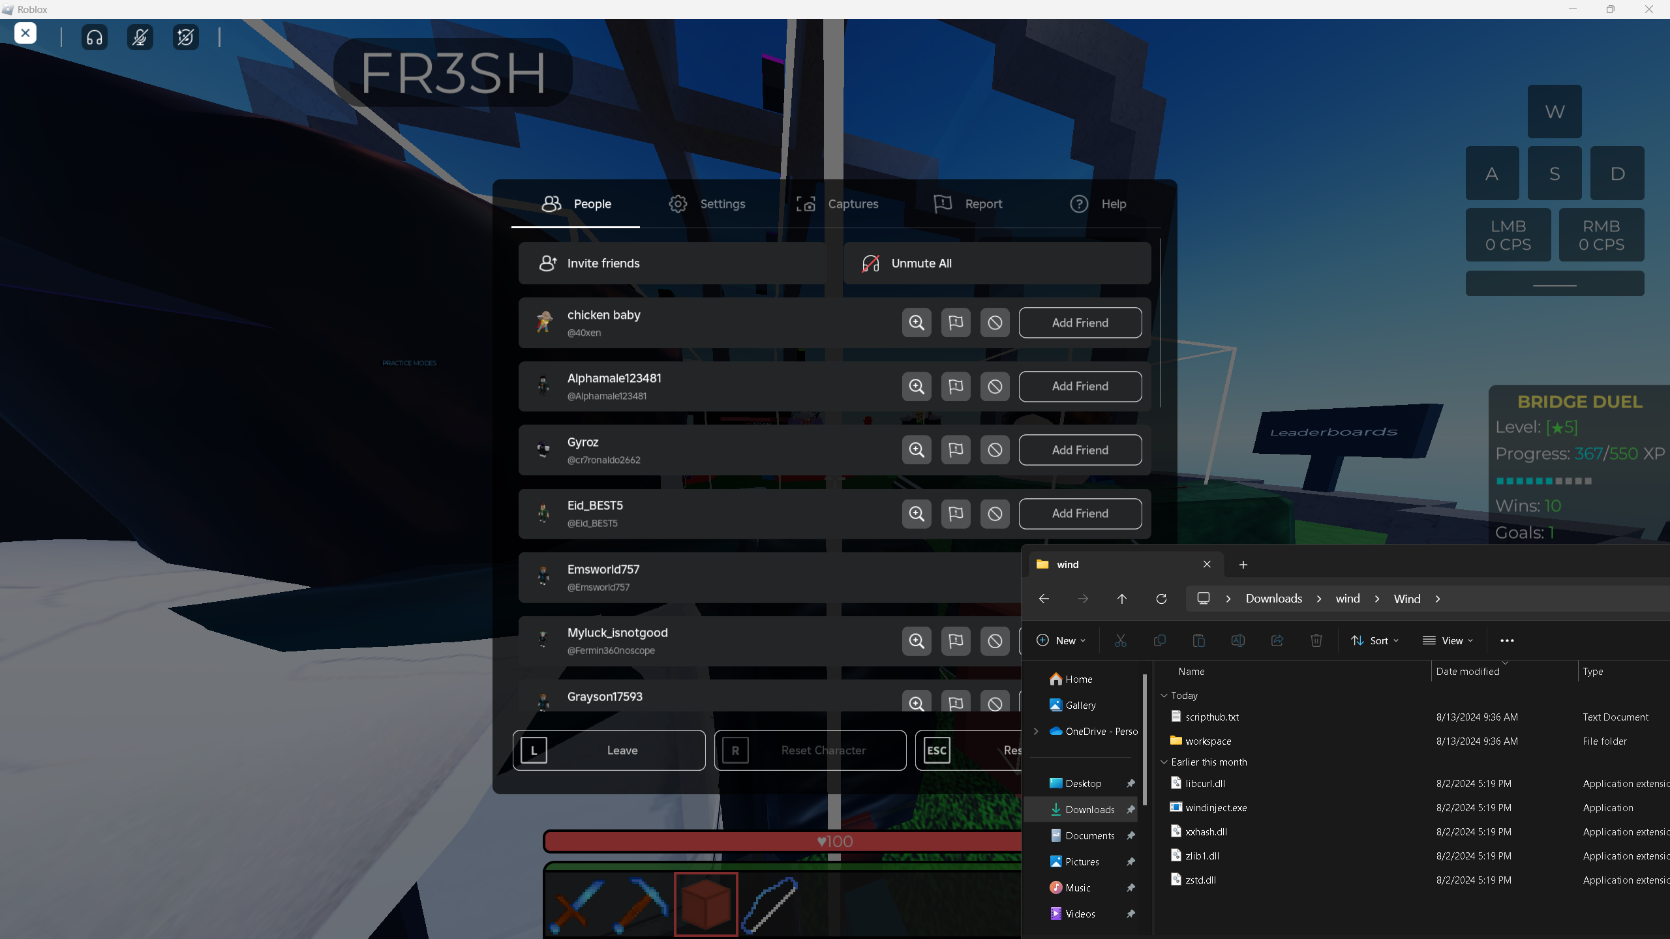Go up one folder in Explorer
1670x939 pixels.
click(x=1122, y=599)
